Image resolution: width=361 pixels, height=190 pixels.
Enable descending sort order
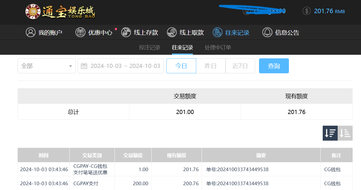click(x=330, y=133)
